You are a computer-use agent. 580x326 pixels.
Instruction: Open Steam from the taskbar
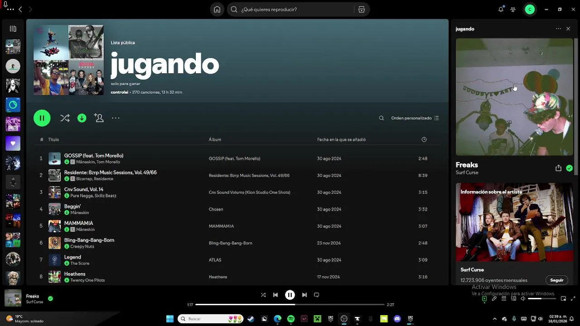(x=251, y=319)
